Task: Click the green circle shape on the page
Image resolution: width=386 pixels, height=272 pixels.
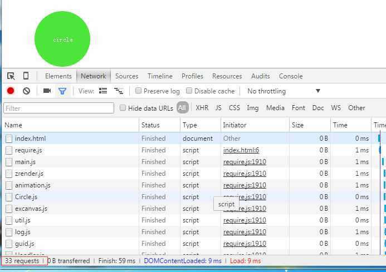Action: [62, 39]
